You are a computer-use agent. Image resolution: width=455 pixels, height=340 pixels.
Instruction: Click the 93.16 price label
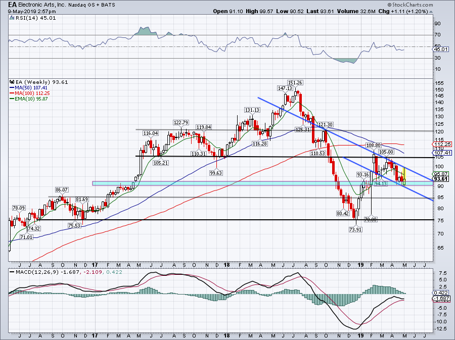[x=362, y=174]
